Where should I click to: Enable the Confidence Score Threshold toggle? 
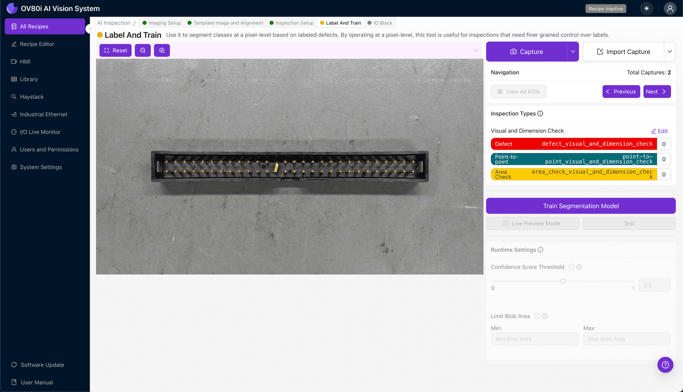[571, 267]
